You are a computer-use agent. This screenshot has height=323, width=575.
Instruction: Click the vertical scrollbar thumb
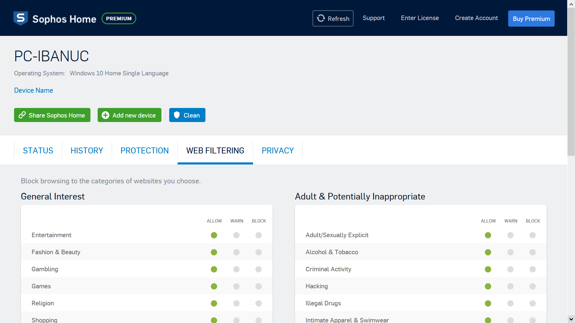[x=571, y=82]
